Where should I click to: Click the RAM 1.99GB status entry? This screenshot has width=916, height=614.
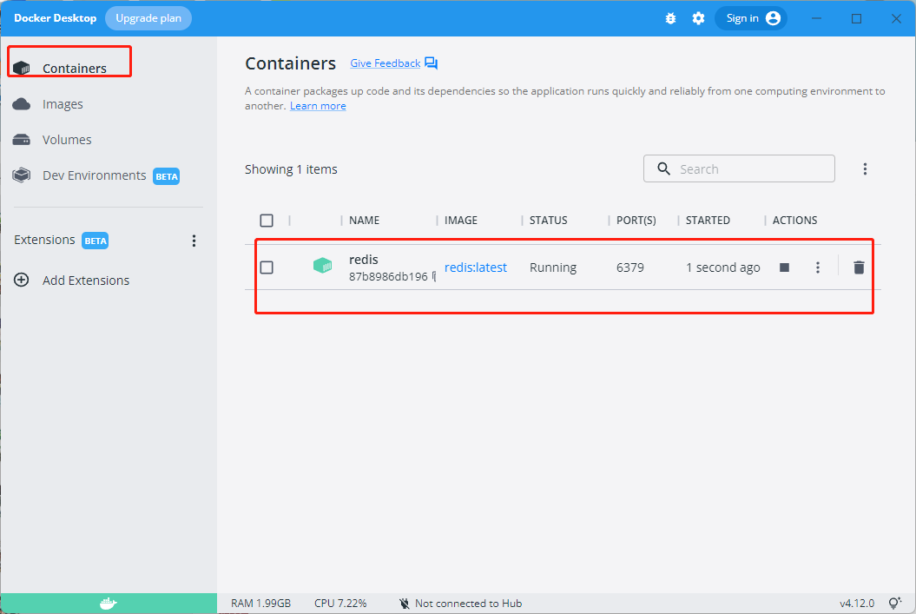tap(260, 604)
